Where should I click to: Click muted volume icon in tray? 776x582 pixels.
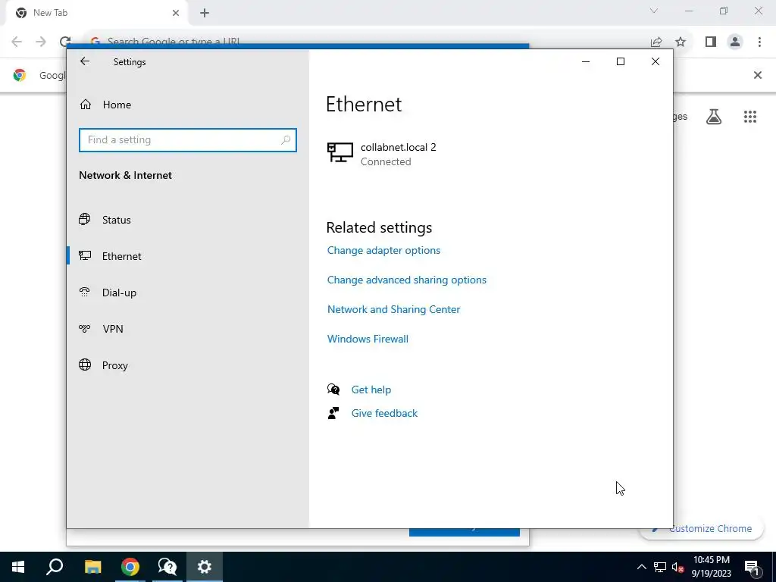point(678,567)
